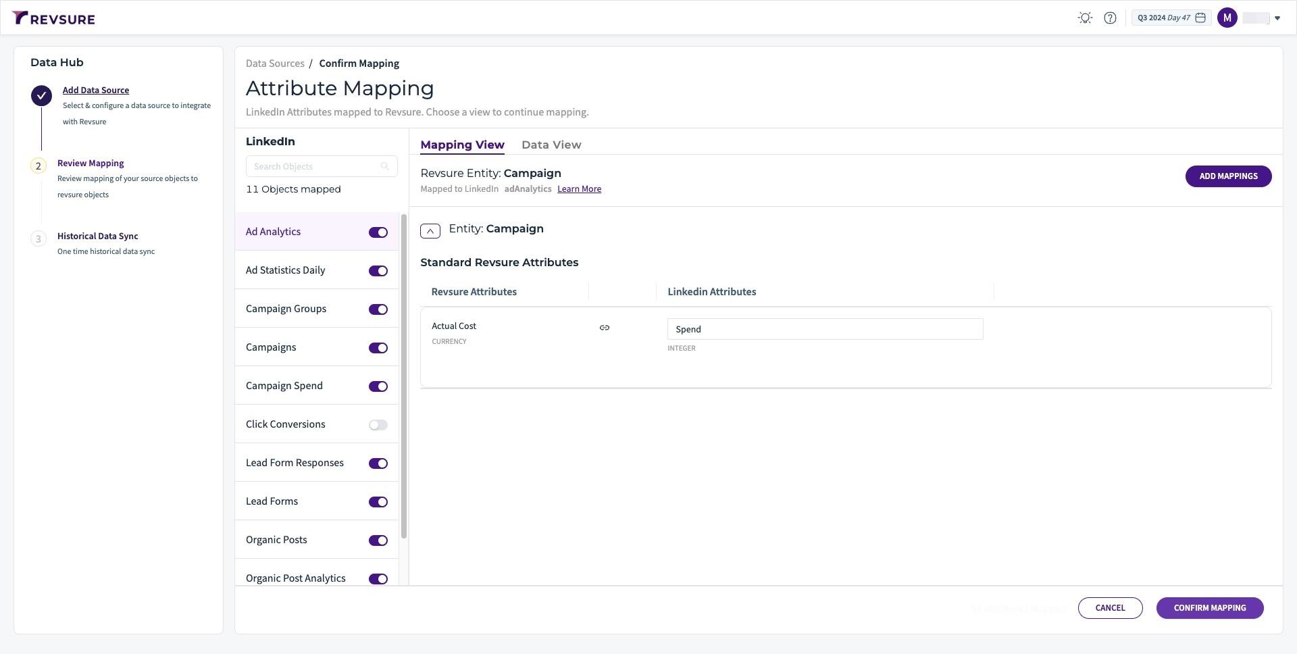Toggle off Campaign Groups switch

coord(378,309)
